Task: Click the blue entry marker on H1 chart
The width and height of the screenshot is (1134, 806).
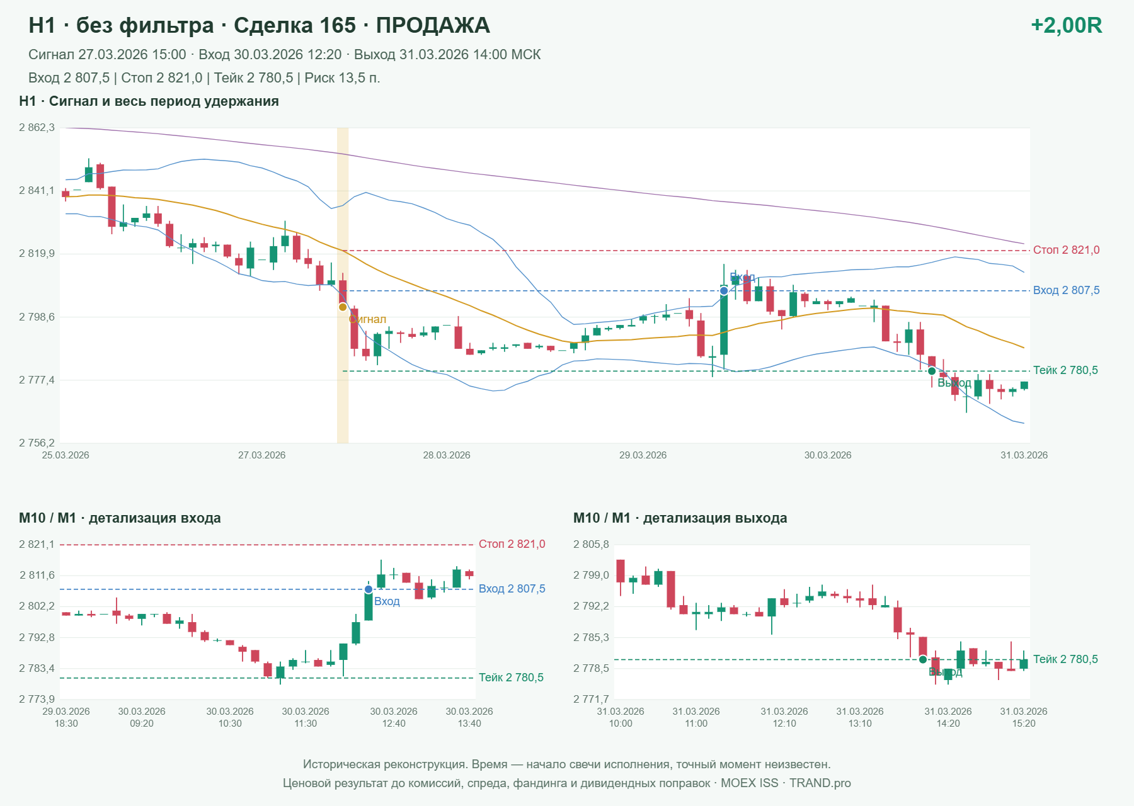Action: pyautogui.click(x=724, y=291)
